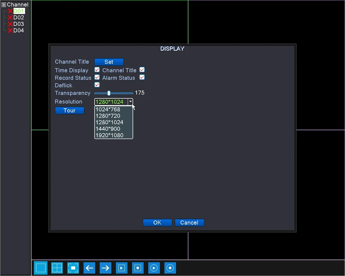Screen dimensions: 345x276
Task: Uncheck the Time Display checkbox
Action: pyautogui.click(x=97, y=70)
